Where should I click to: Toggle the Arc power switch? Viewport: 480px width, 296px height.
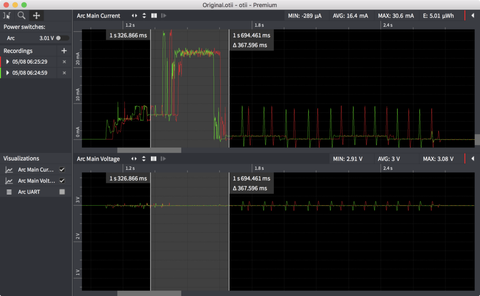[x=62, y=38]
